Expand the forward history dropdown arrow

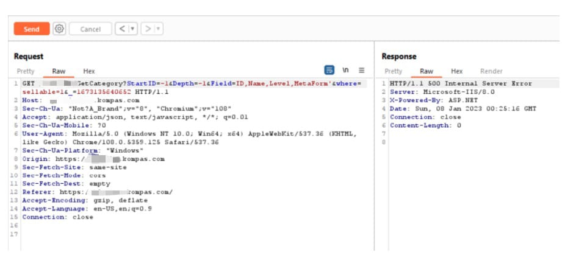click(x=159, y=29)
